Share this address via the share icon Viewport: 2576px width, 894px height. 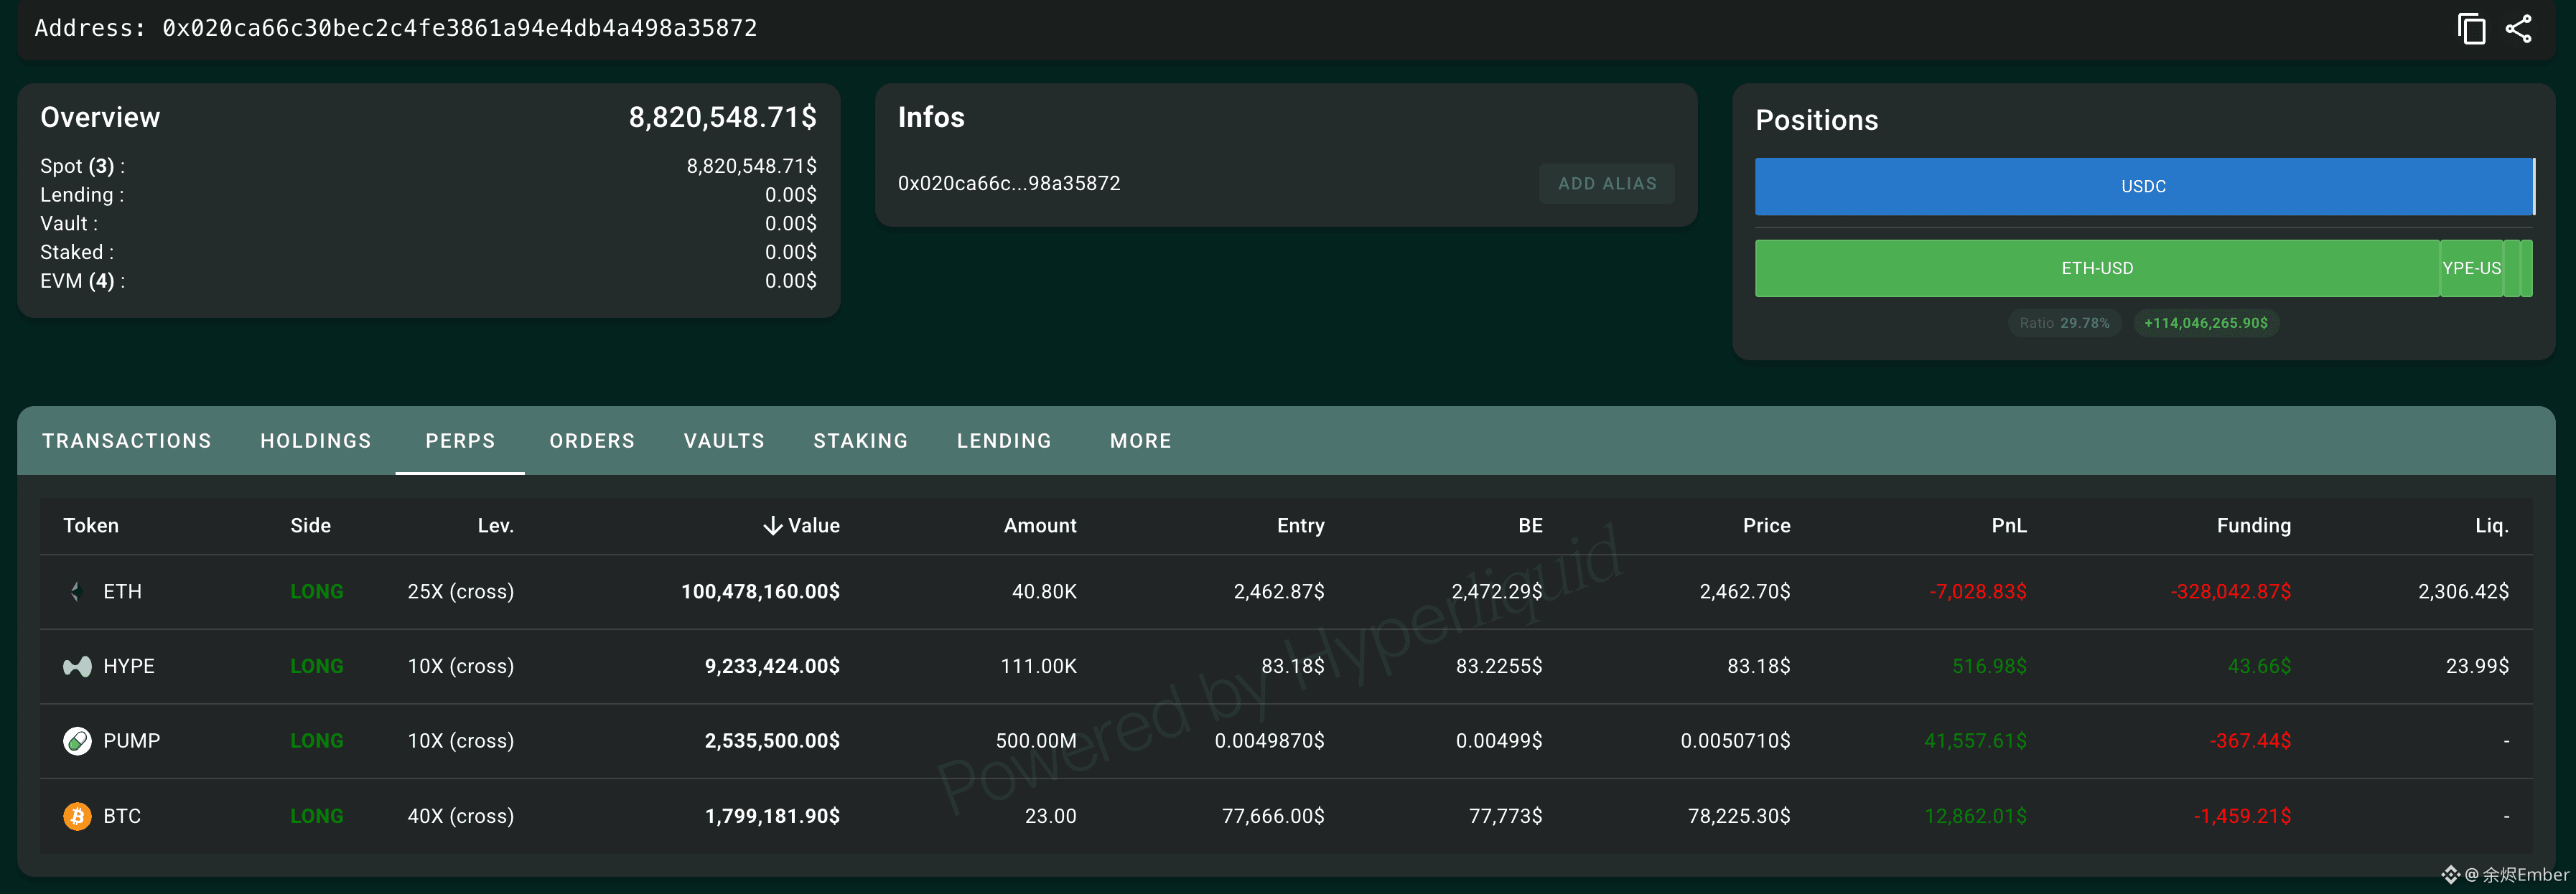[2518, 28]
